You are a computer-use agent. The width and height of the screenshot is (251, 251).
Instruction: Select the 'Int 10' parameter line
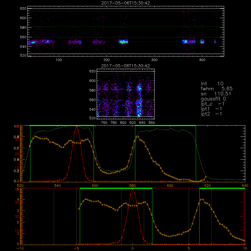pos(212,84)
